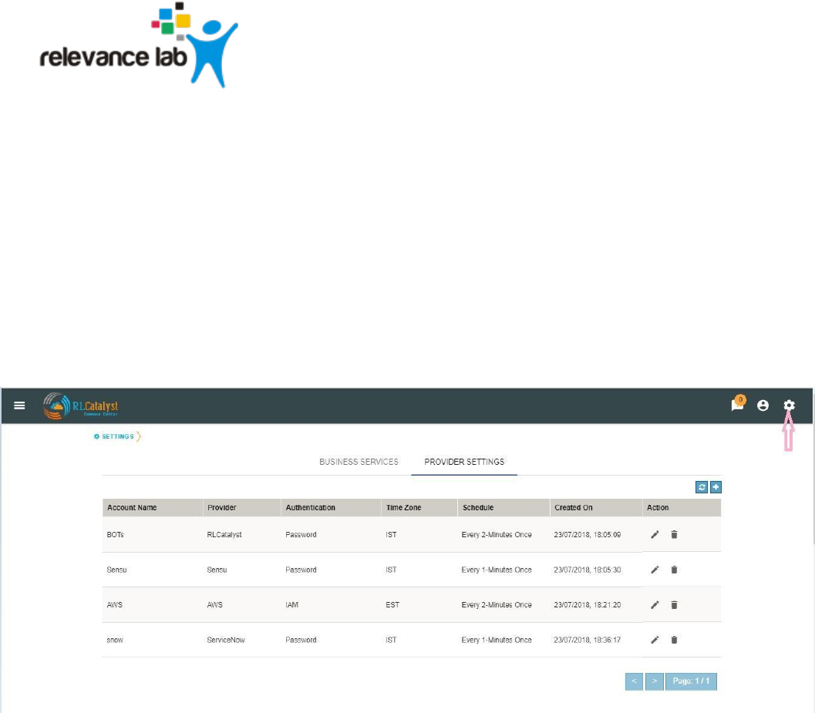The height and width of the screenshot is (713, 815).
Task: Delete the AWS account row
Action: [674, 604]
